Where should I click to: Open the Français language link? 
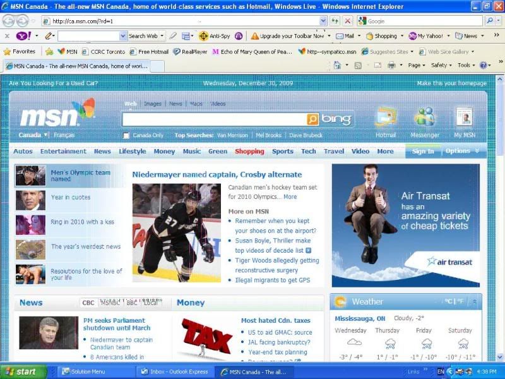pos(64,135)
